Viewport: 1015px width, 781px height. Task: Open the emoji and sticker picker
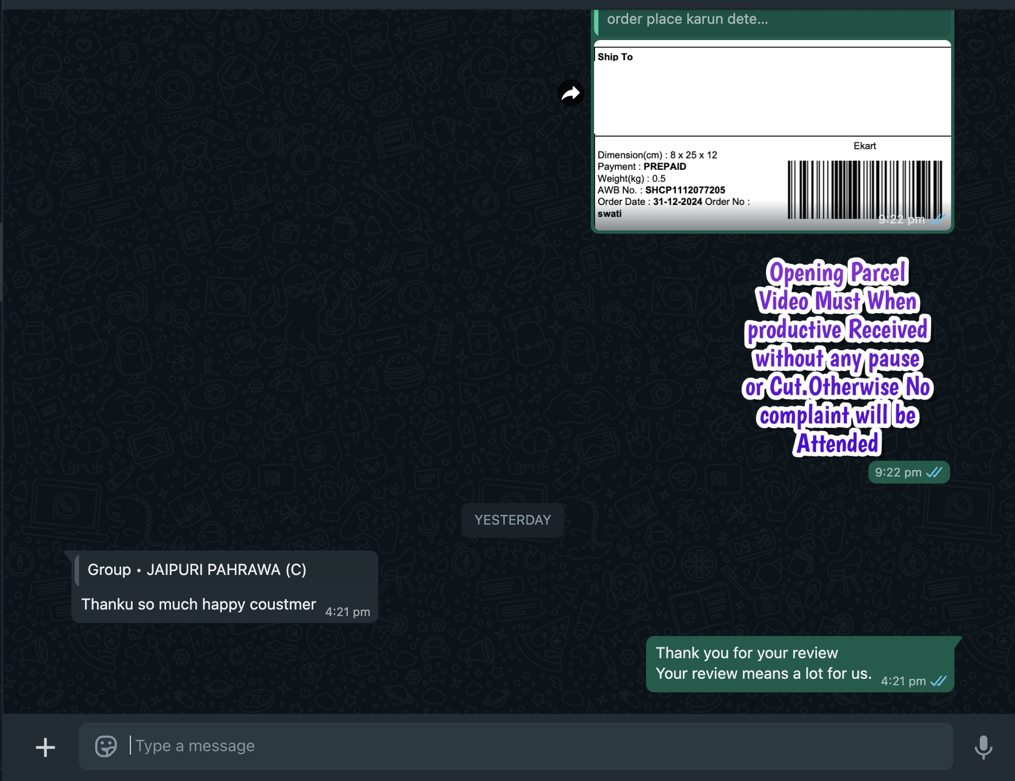point(106,746)
